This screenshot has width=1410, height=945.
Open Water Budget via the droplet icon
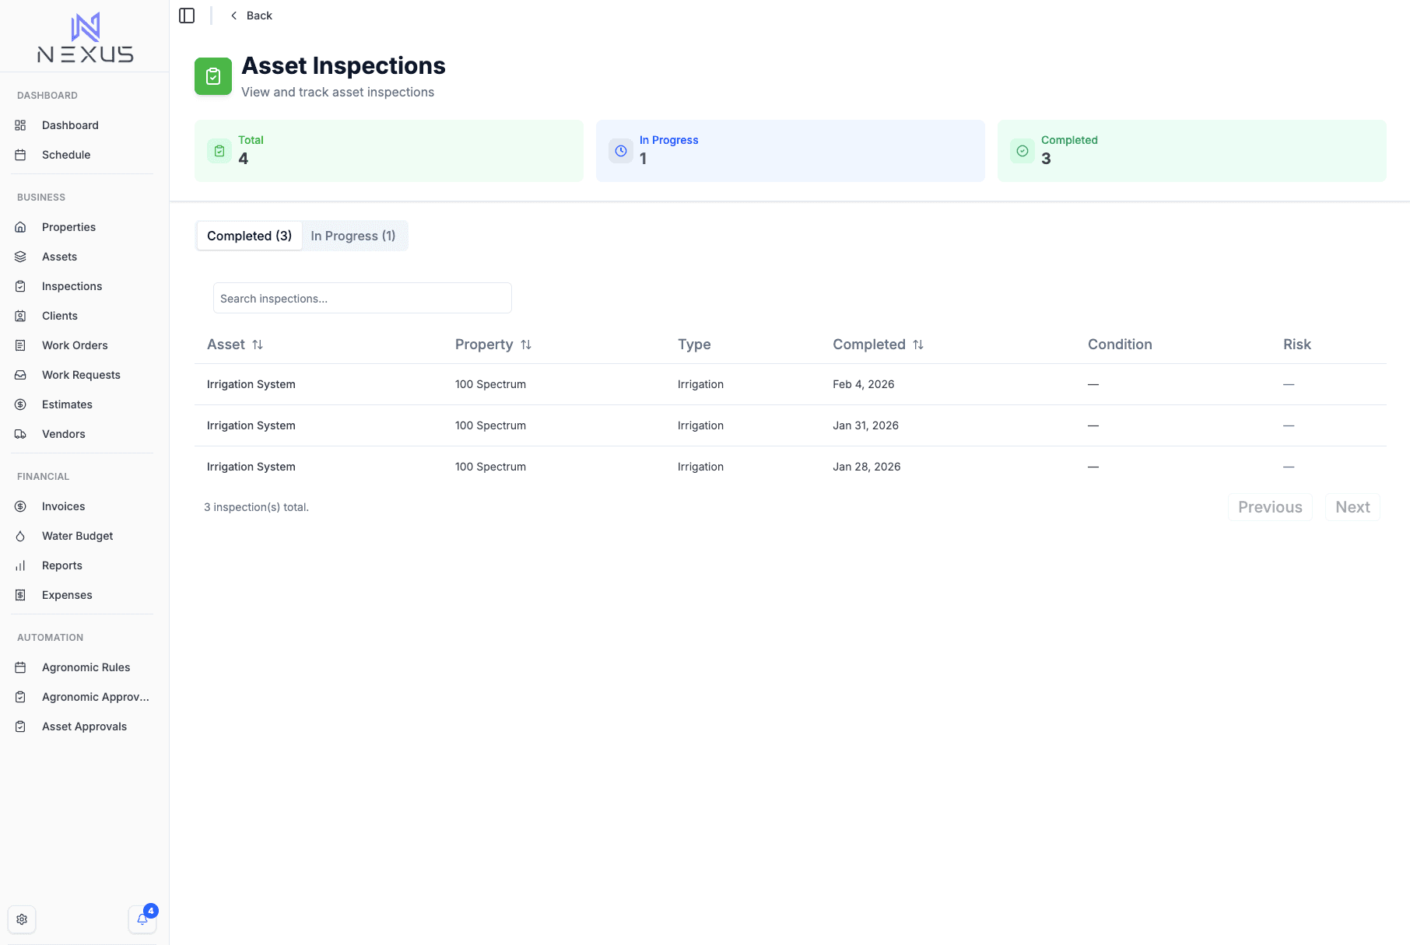[20, 536]
